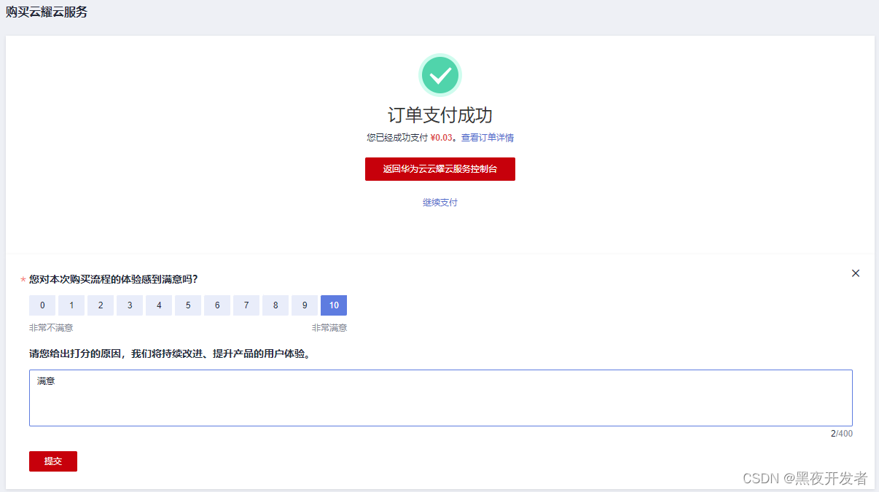Viewport: 879px width, 492px height.
Task: Set satisfaction score to 7
Action: (246, 305)
